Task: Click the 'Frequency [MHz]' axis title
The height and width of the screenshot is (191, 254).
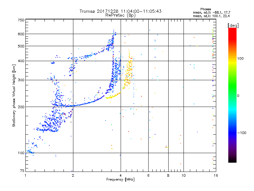Action: (120, 180)
